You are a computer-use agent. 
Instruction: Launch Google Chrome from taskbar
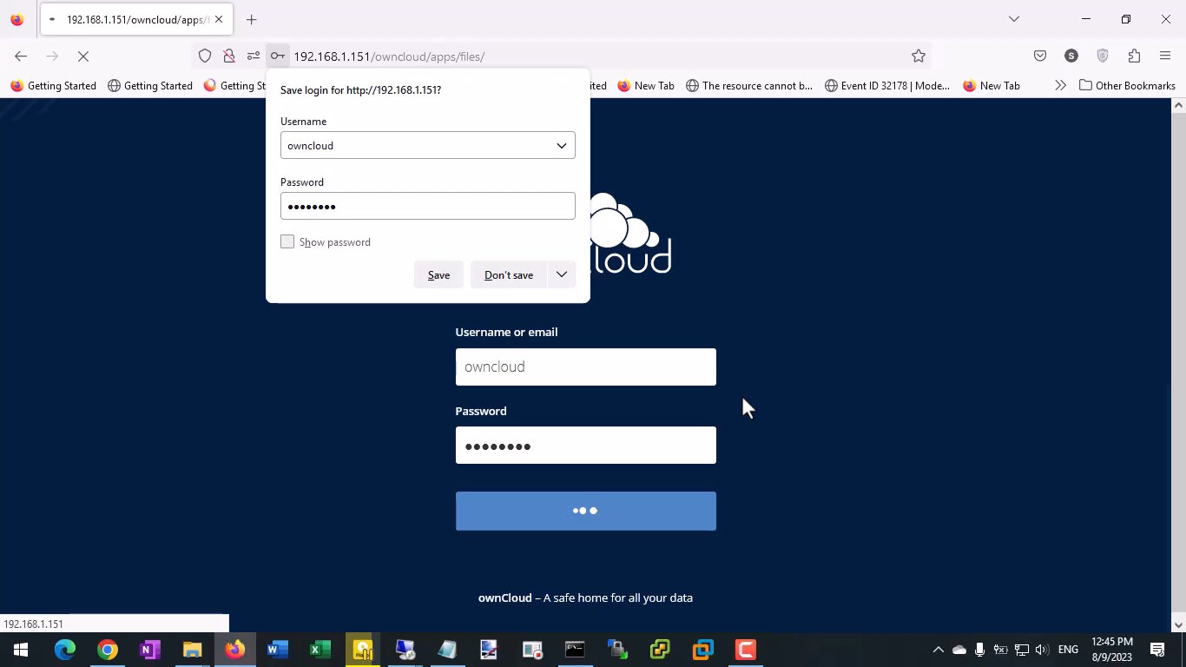(x=108, y=650)
